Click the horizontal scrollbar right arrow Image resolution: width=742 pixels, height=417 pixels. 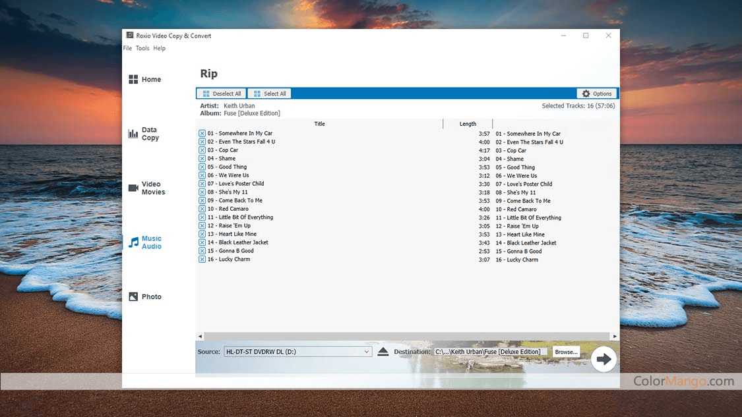[x=613, y=336]
